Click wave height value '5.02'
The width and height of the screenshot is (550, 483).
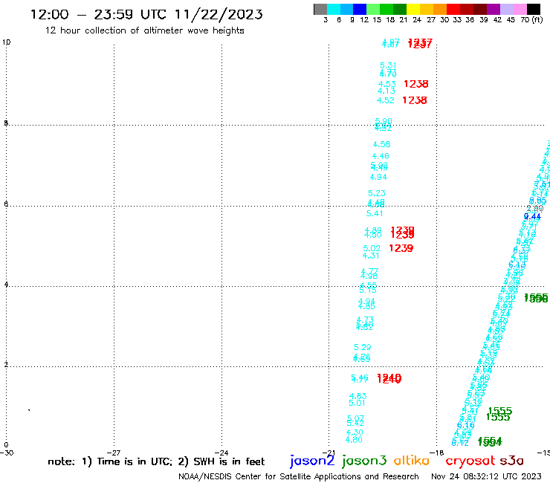coord(372,249)
